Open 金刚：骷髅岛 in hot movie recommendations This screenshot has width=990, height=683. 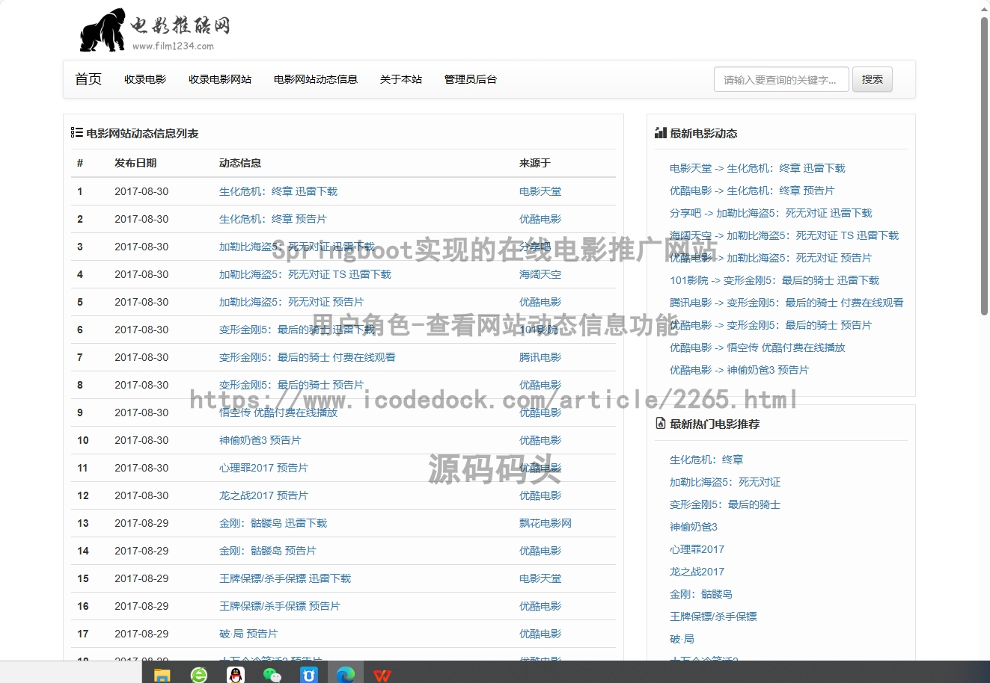point(701,594)
